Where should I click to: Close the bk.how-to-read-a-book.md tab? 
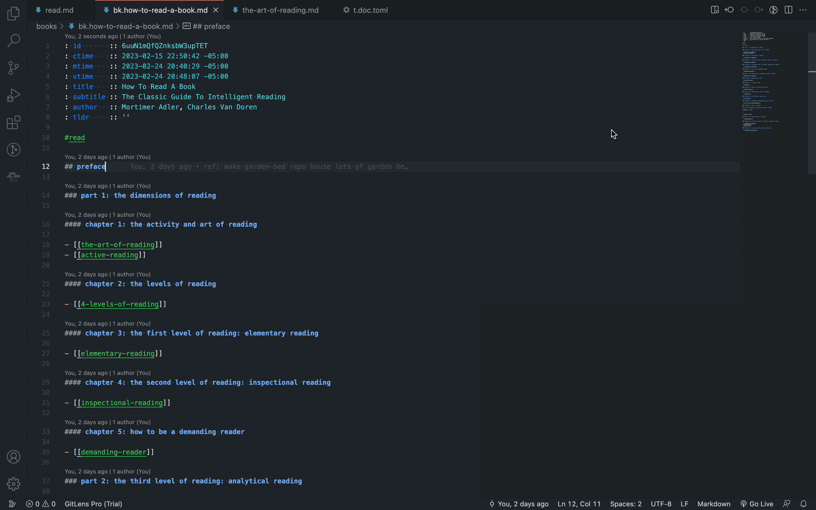[216, 10]
